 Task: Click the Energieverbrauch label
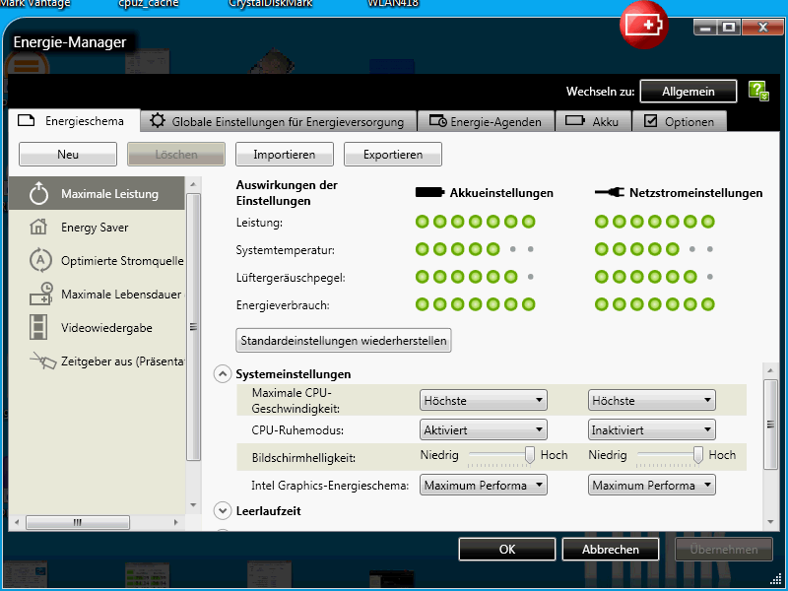pos(283,305)
